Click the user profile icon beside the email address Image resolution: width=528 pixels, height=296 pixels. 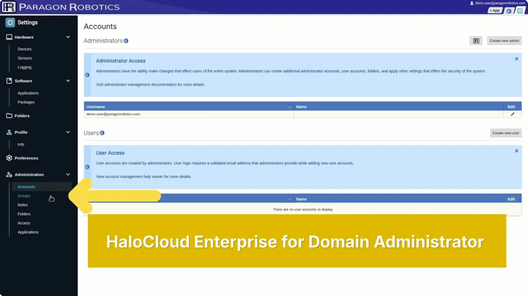pos(472,3)
